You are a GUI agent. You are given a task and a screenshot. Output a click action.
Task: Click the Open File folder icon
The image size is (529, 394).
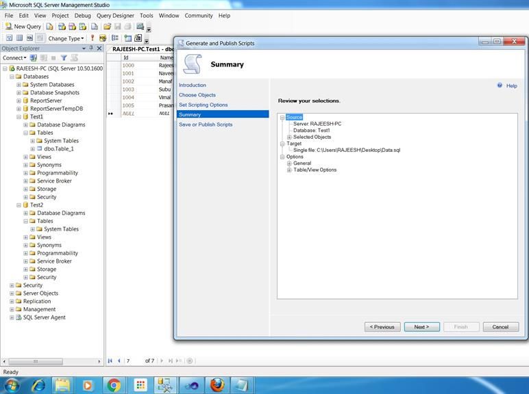[x=108, y=26]
